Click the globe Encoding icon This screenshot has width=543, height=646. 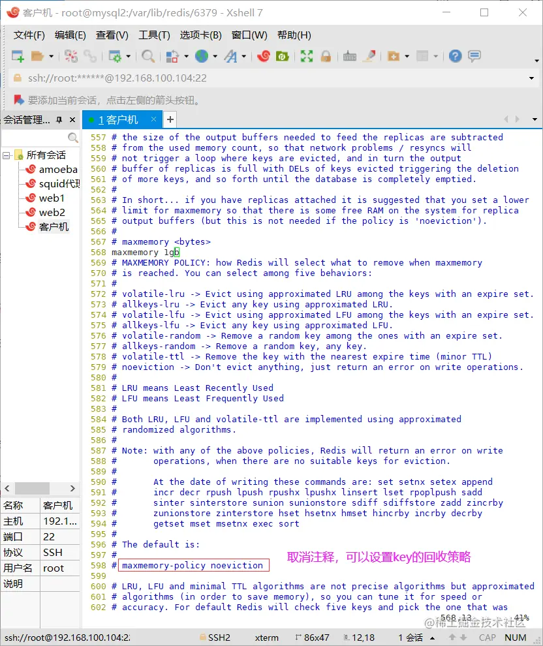pos(202,56)
